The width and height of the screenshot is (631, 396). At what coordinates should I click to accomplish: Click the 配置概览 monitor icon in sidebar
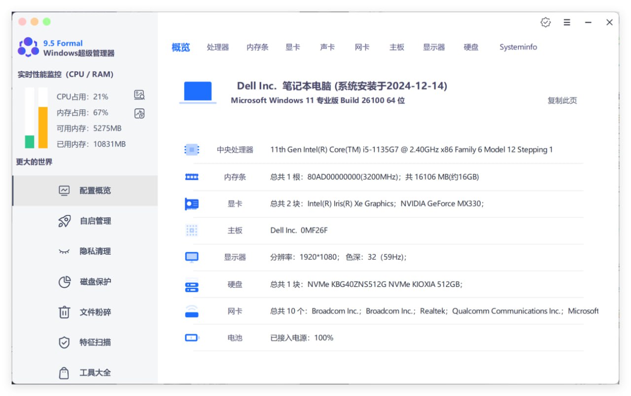pos(64,190)
